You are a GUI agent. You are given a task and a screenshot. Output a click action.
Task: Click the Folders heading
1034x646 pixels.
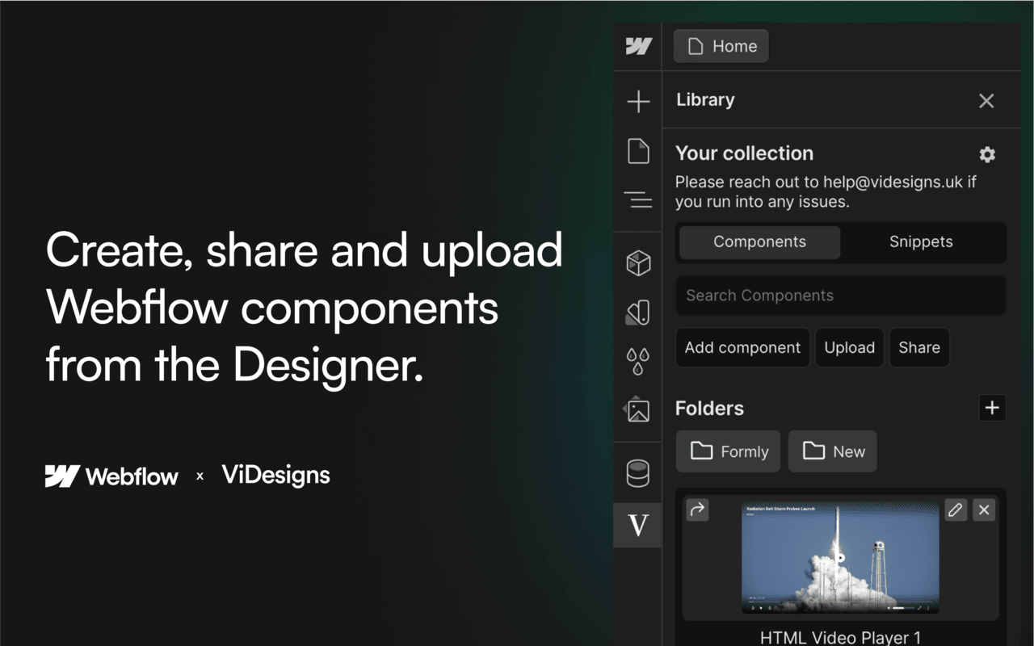coord(709,409)
